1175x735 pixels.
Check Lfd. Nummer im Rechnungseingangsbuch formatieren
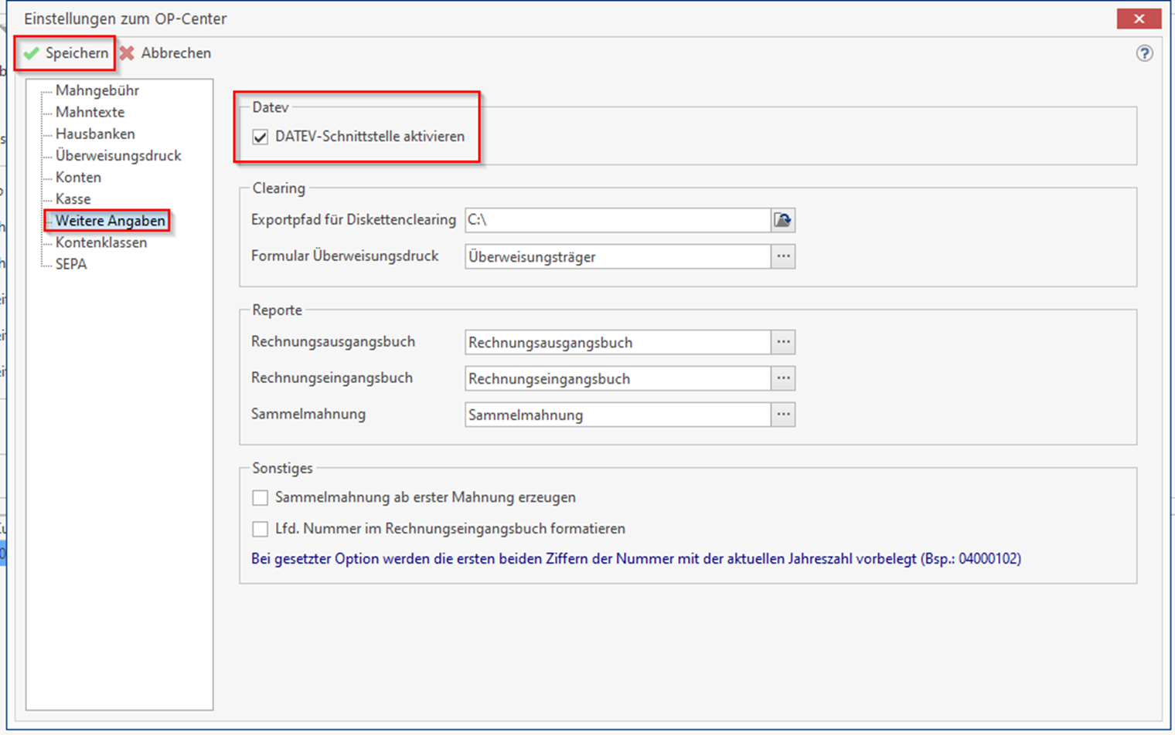pyautogui.click(x=261, y=529)
